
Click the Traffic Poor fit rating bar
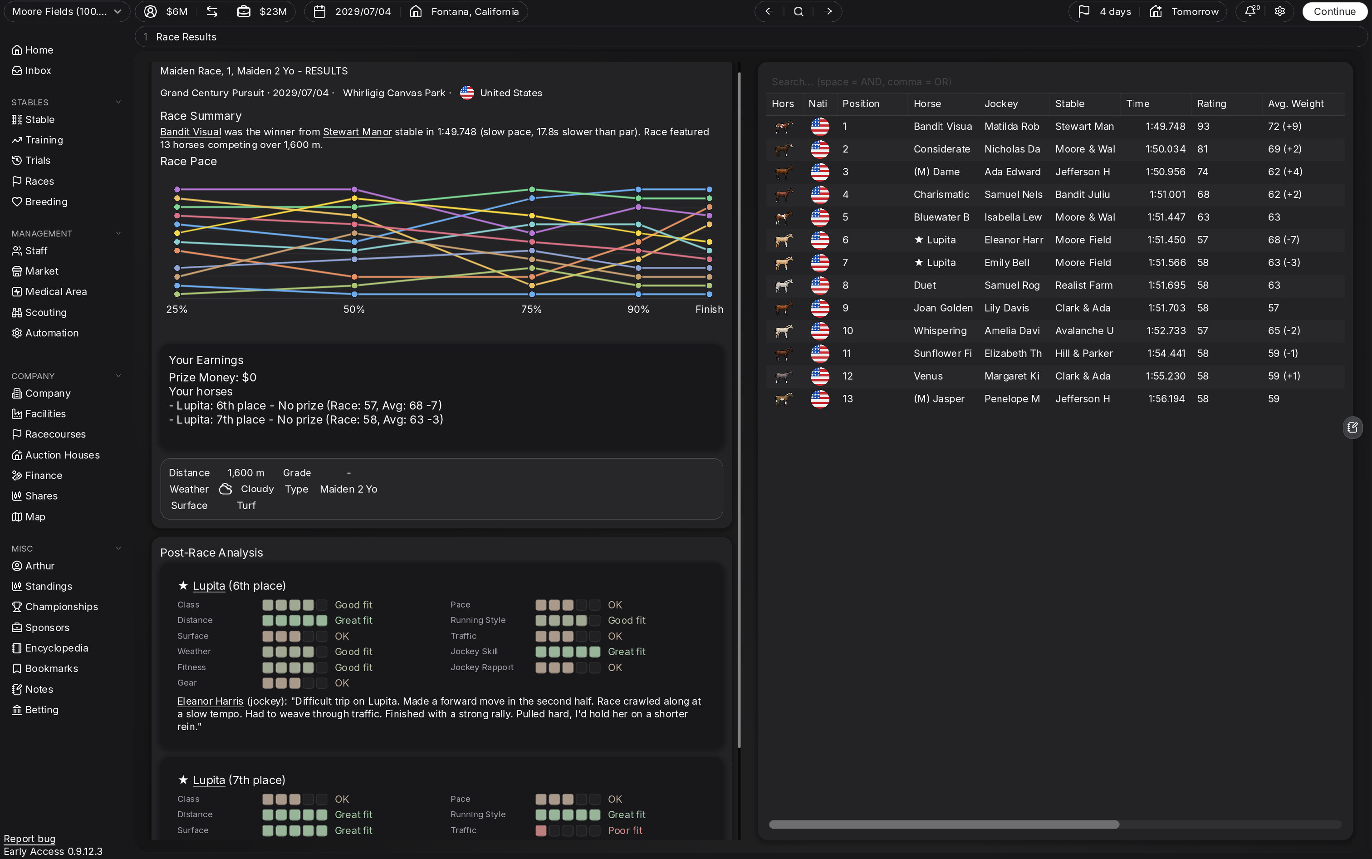567,830
